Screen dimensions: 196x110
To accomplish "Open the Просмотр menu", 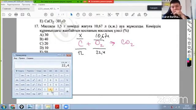I will click(x=26, y=5).
